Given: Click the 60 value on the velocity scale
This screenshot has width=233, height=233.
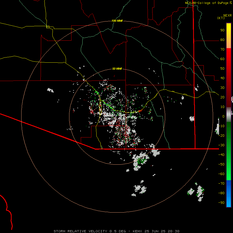Looking at the screenshot, I should pos(222,59).
